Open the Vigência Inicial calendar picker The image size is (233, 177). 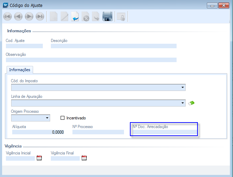click(39, 158)
